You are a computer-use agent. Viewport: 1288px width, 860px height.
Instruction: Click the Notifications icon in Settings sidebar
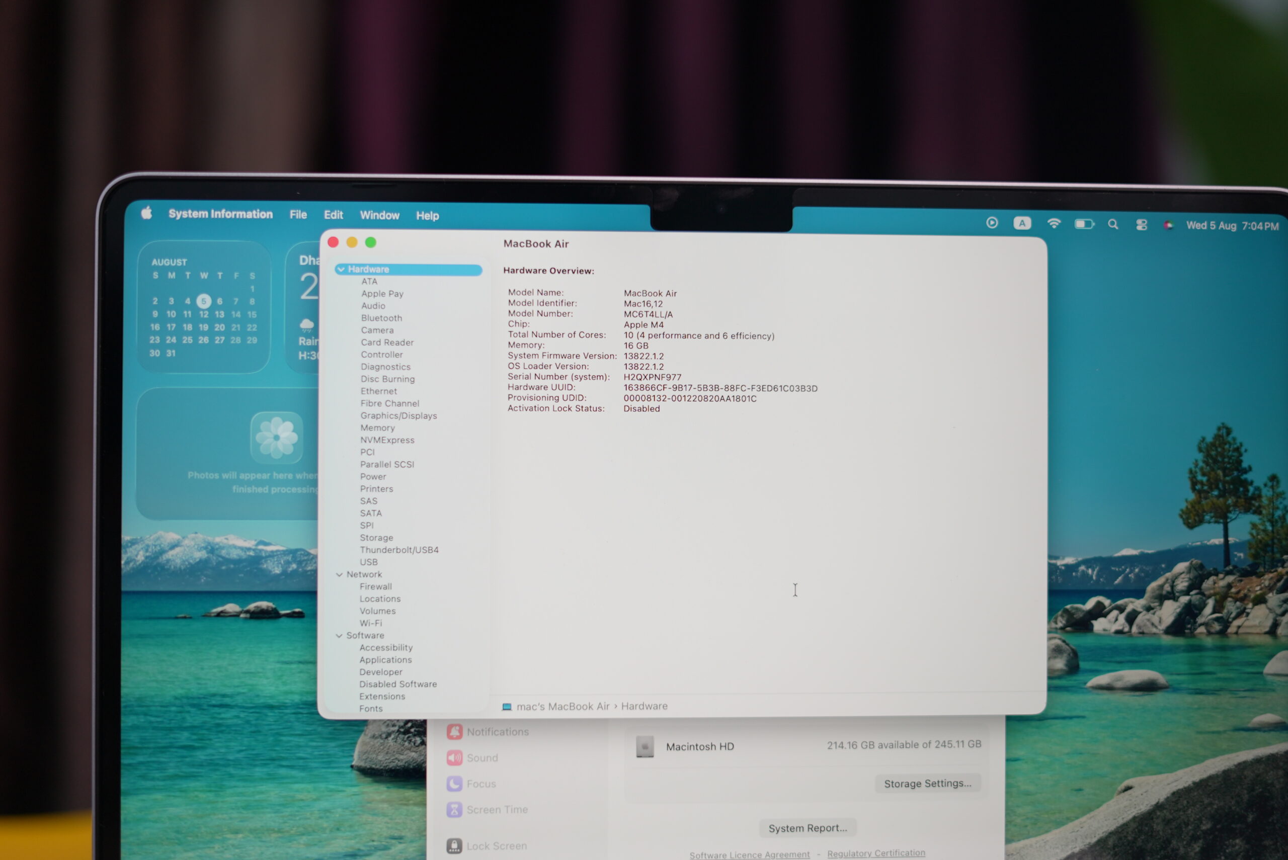pos(454,732)
